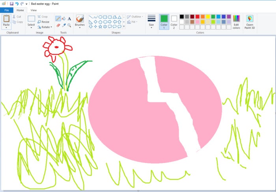Viewport: 276px width, 192px height.
Task: Pick the Down arrow shape
Action: coord(91,26)
